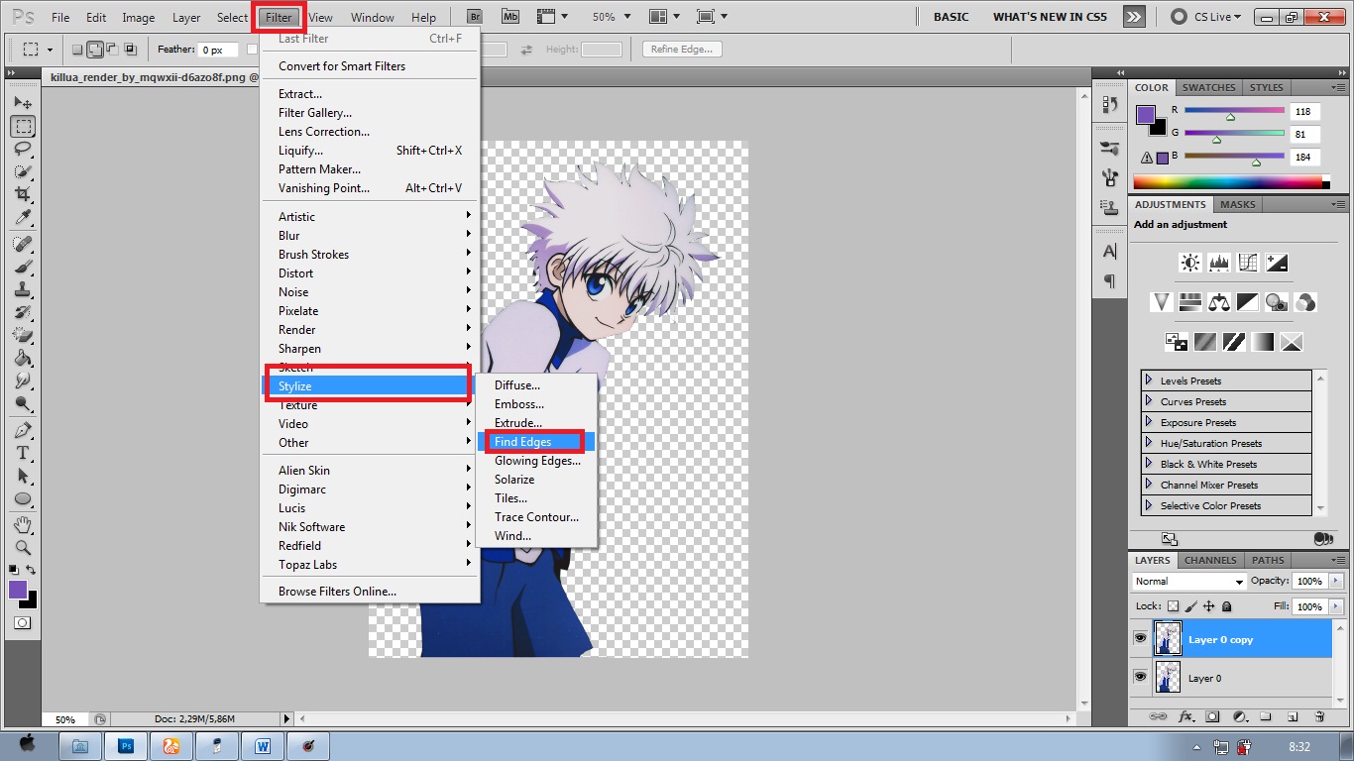Click the Add layer style fx icon
This screenshot has height=761, width=1354.
click(1184, 716)
